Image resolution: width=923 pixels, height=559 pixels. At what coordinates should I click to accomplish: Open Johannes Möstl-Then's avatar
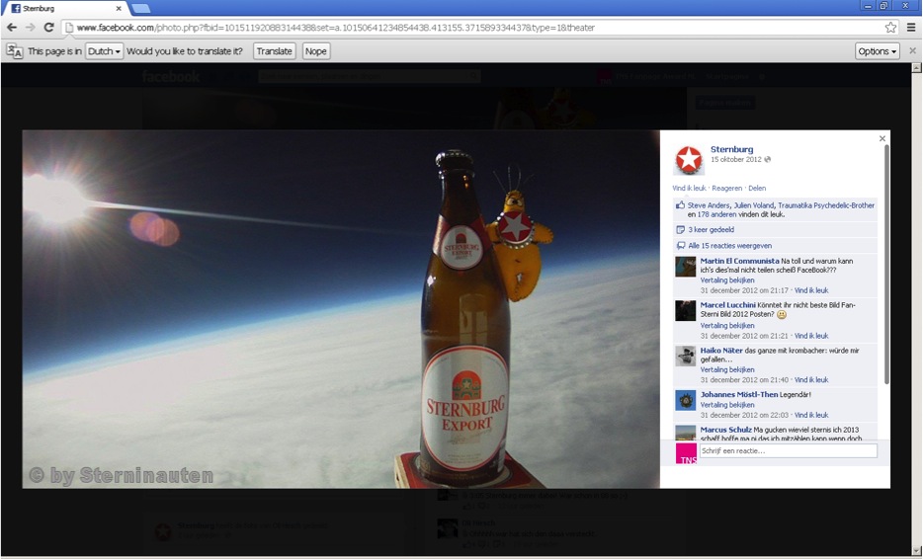685,400
